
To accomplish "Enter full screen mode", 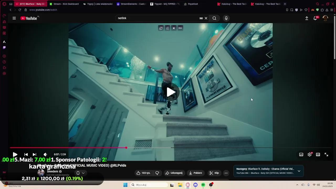I will click(326, 154).
